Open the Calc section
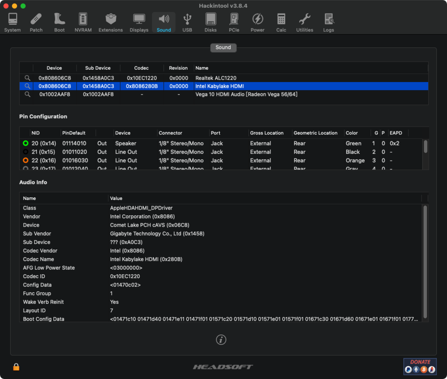 coord(281,23)
